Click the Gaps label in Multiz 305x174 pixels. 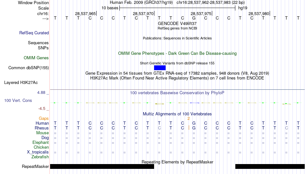tap(44, 118)
